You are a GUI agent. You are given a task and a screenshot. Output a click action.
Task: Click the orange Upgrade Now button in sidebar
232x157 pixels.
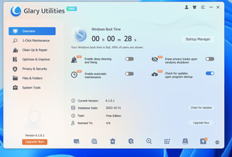pos(35,142)
